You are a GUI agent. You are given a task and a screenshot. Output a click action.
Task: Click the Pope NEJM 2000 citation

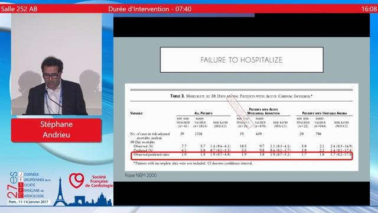[141, 175]
